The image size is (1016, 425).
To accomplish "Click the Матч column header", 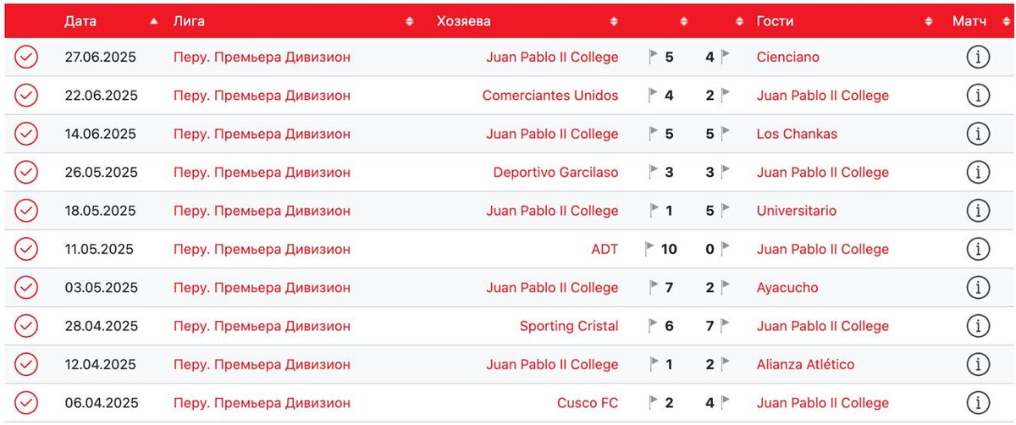I will click(969, 21).
